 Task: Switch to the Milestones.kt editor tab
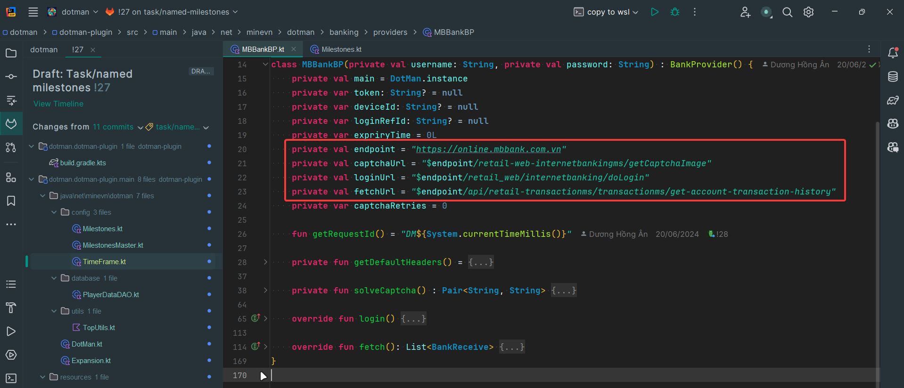click(x=341, y=49)
